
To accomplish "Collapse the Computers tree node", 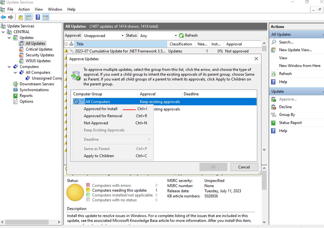I will point(9,67).
